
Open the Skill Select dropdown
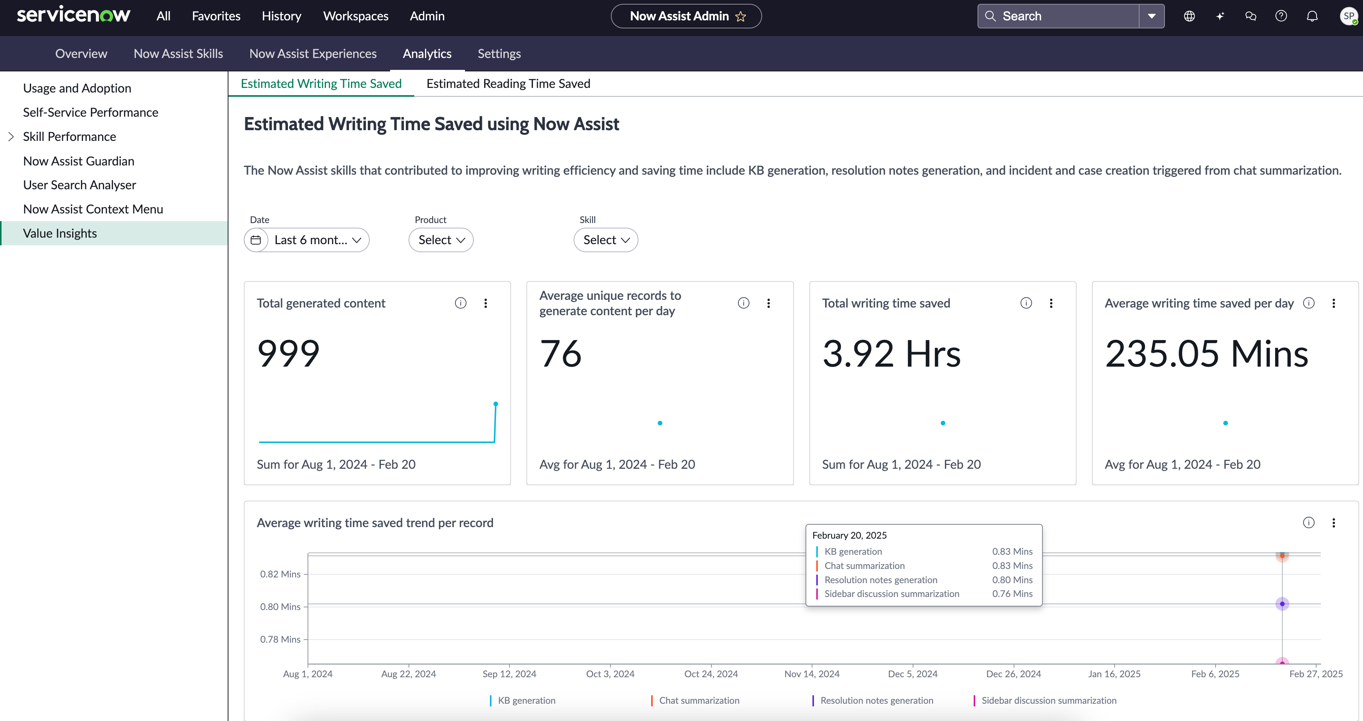pos(606,240)
